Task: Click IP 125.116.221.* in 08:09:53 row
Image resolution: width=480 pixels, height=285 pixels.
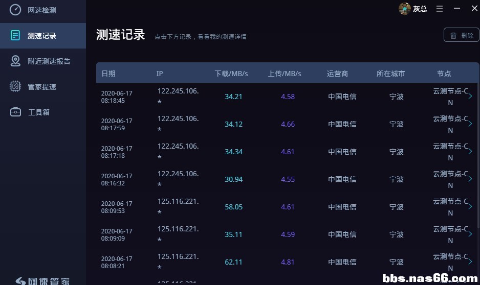Action: pyautogui.click(x=178, y=206)
